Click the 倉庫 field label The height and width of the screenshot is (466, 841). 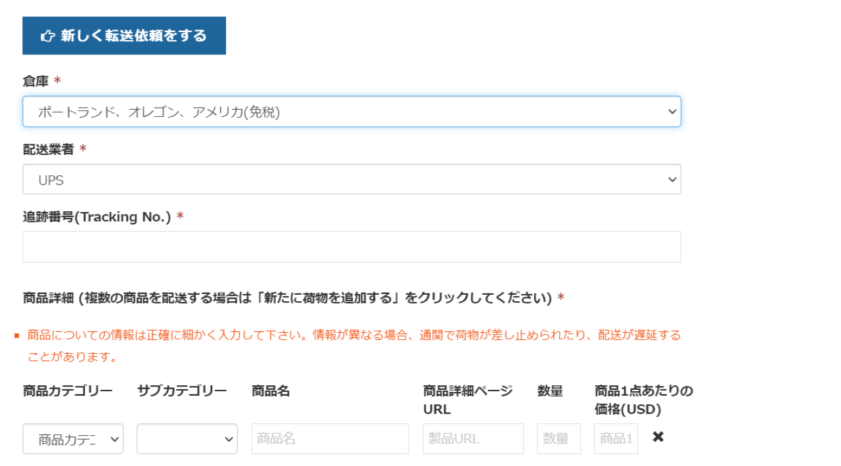pos(36,81)
